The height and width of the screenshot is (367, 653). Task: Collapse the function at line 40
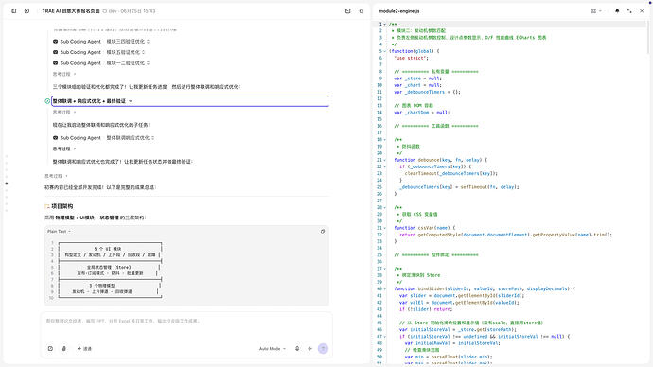coord(384,288)
